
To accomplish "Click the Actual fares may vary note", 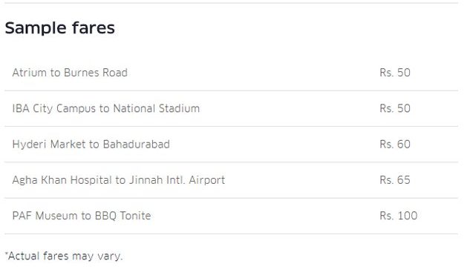I will [64, 256].
